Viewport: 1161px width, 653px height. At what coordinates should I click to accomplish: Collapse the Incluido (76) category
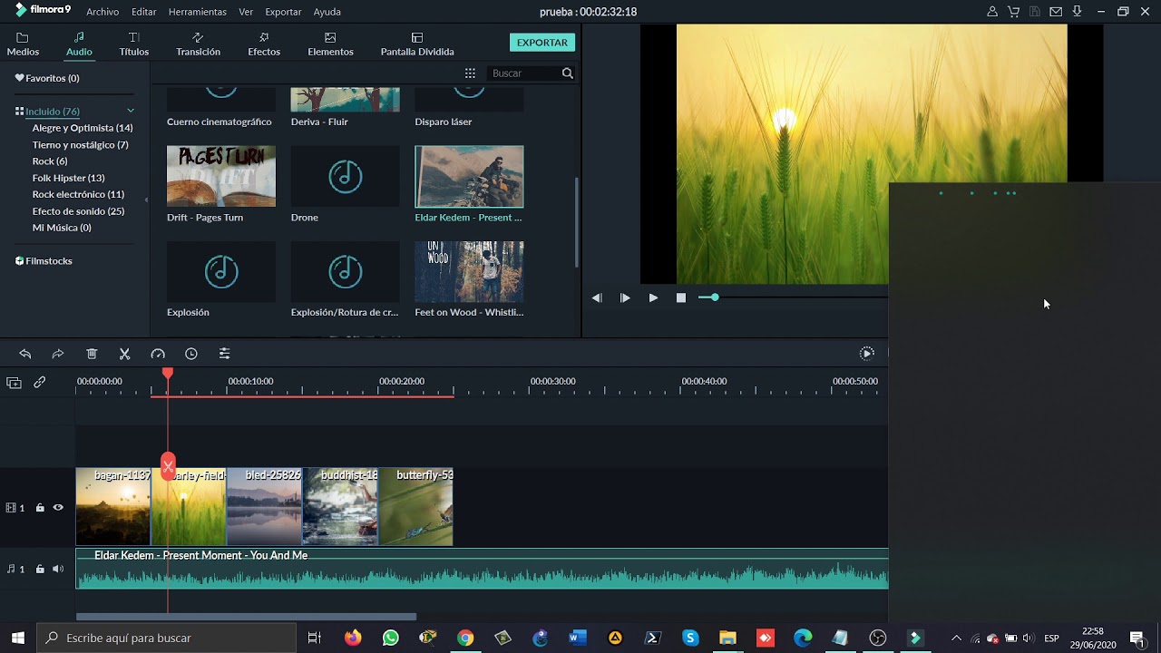(131, 111)
